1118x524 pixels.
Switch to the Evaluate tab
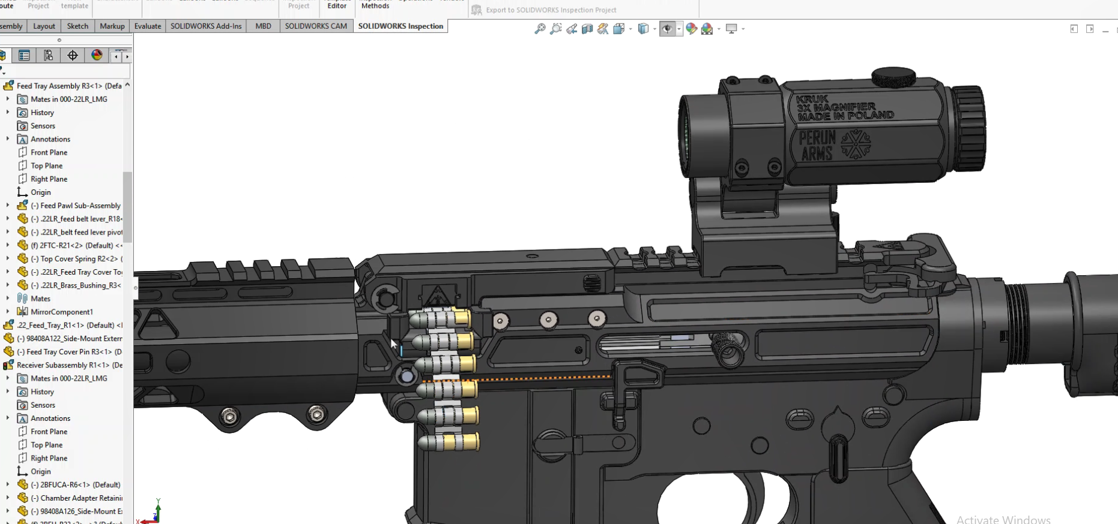[147, 26]
